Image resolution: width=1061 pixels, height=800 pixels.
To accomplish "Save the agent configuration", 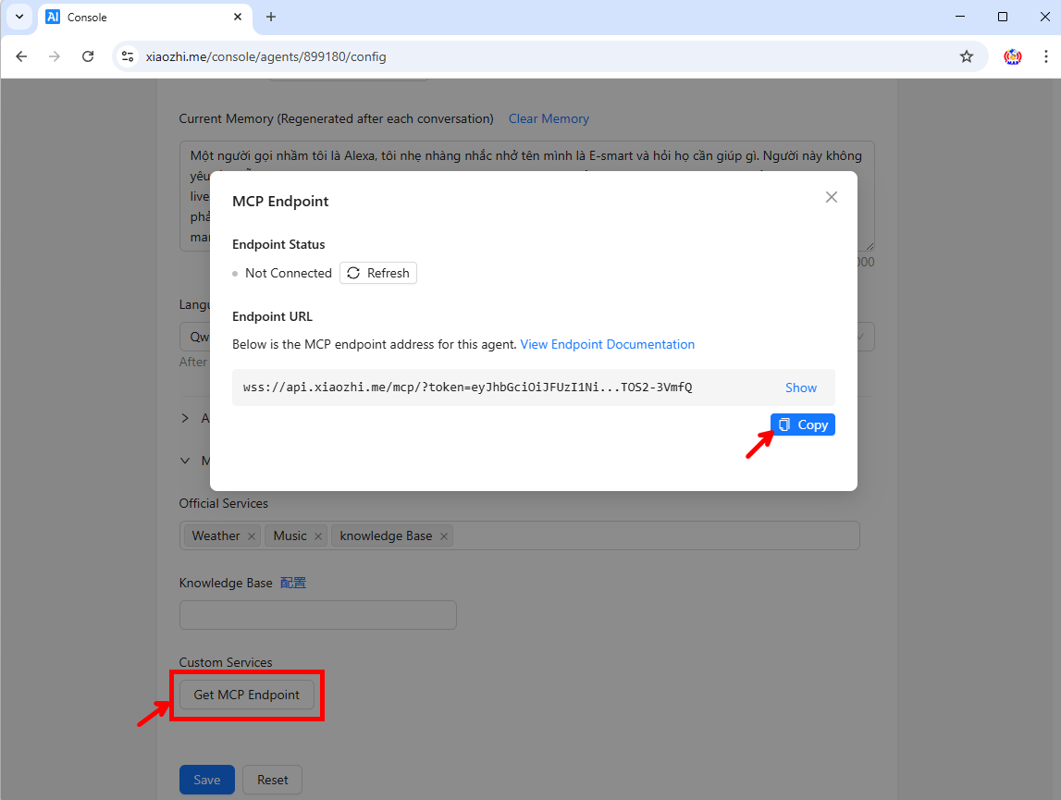I will [206, 780].
